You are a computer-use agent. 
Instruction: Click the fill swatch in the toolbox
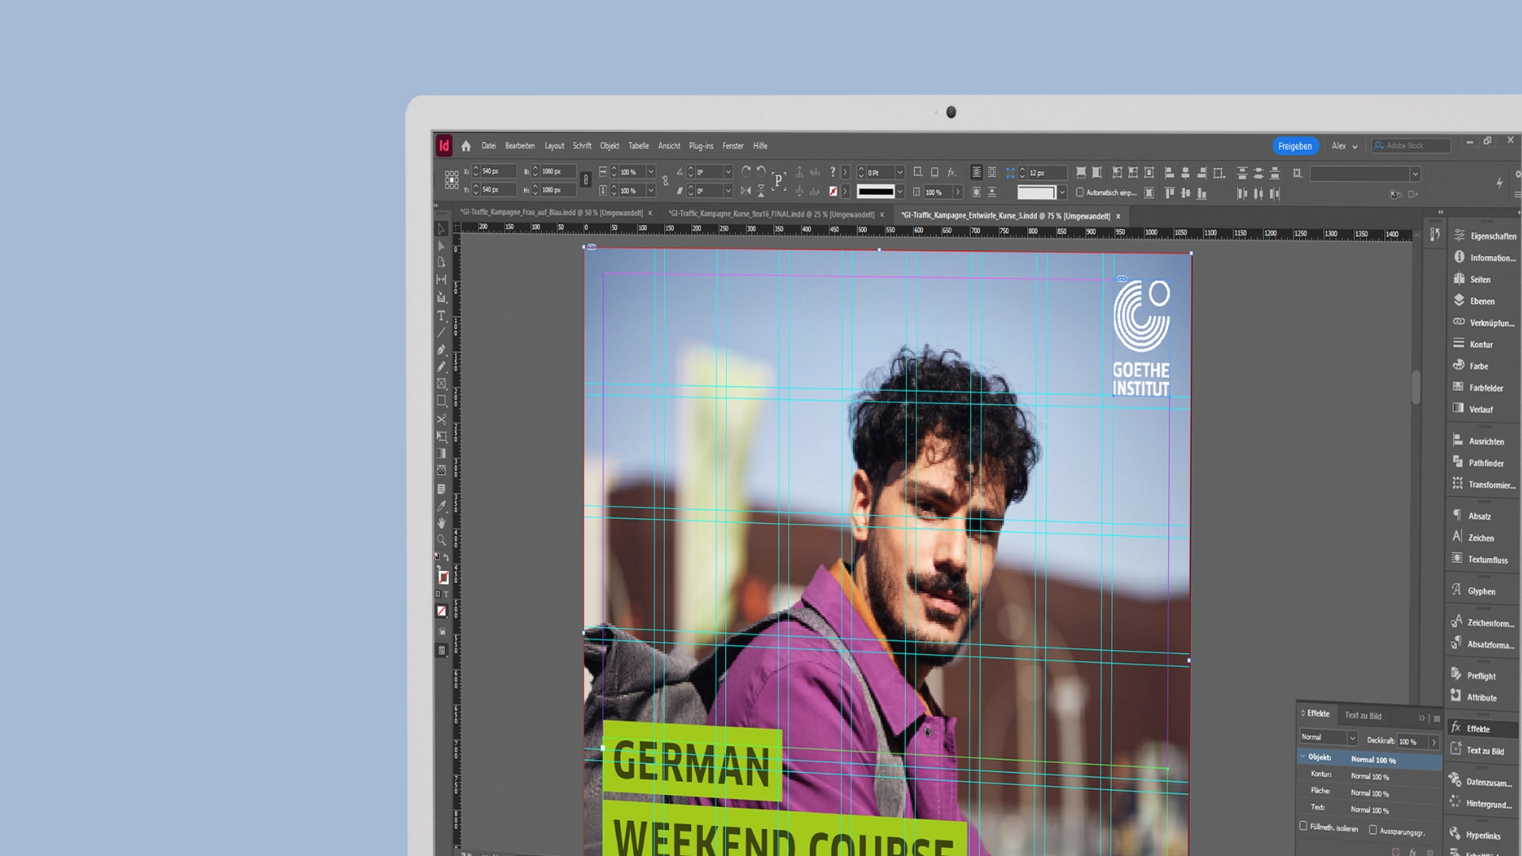coord(443,578)
